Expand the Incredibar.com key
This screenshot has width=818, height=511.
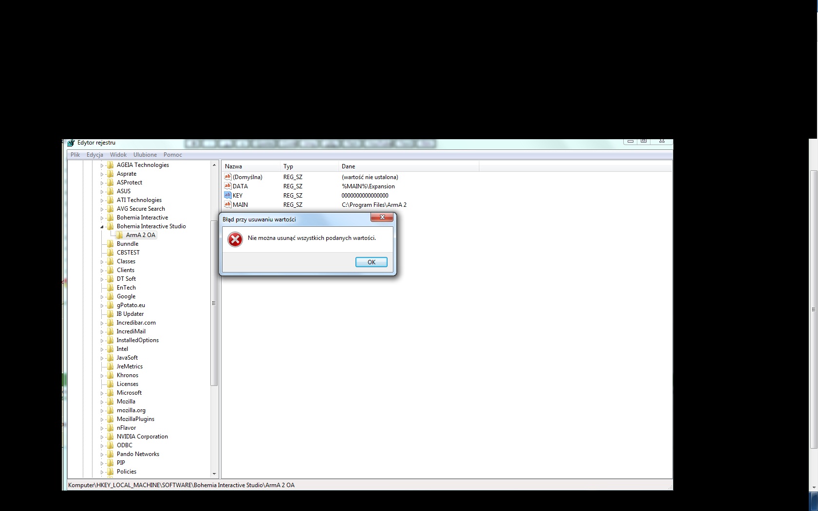(x=102, y=323)
